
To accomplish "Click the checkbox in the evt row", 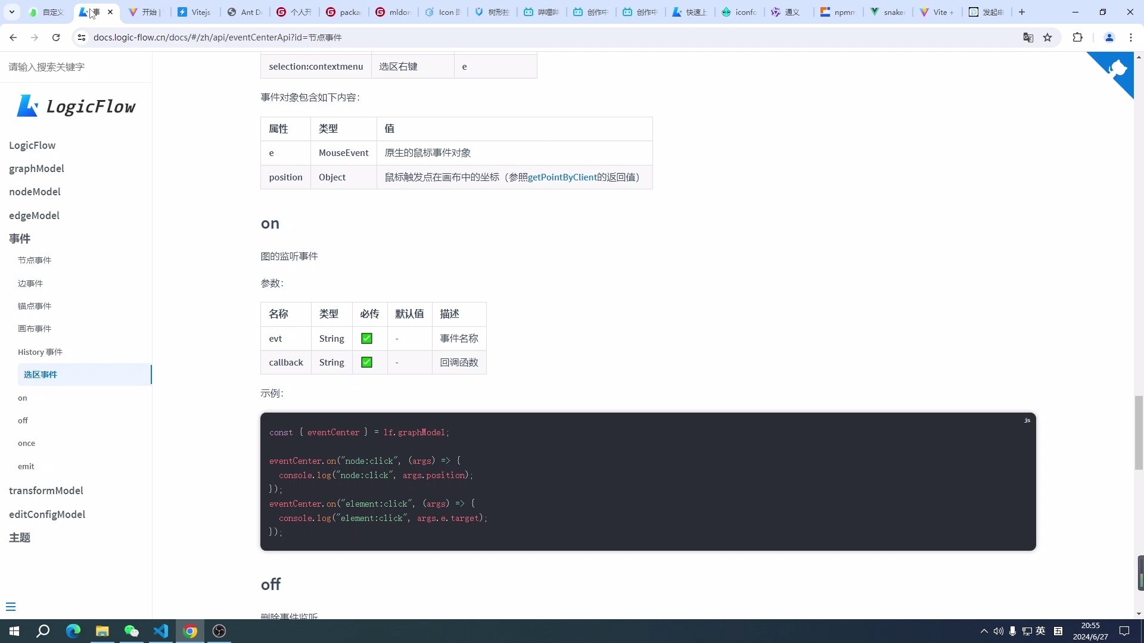I will click(x=367, y=338).
